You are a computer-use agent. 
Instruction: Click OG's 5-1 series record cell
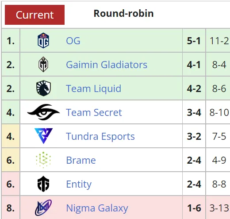pyautogui.click(x=194, y=41)
